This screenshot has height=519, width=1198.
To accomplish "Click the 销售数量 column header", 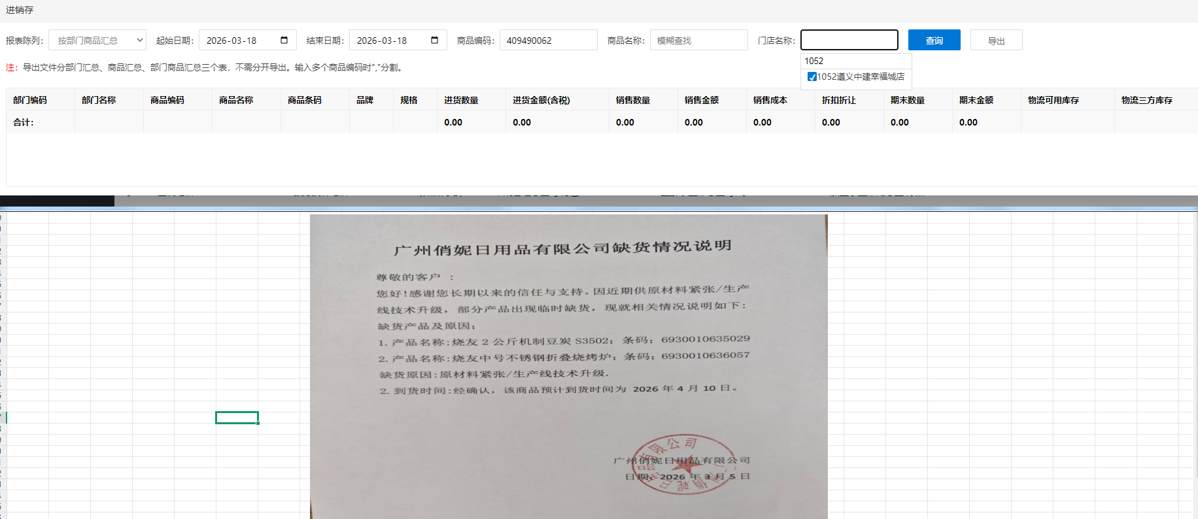I will tap(632, 100).
